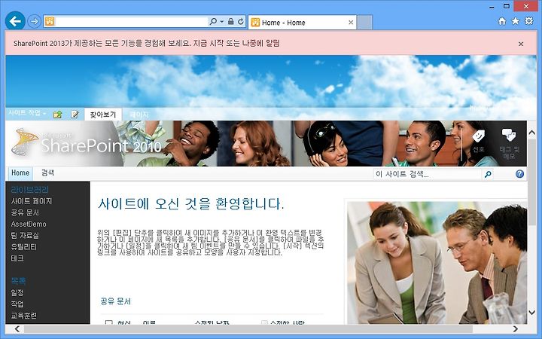Screen dimensions: 542x339
Task: Select the 찾아보기 ribbon tab
Action: pyautogui.click(x=102, y=115)
